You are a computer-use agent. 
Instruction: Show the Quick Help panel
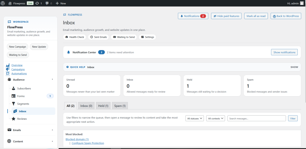coord(294,67)
